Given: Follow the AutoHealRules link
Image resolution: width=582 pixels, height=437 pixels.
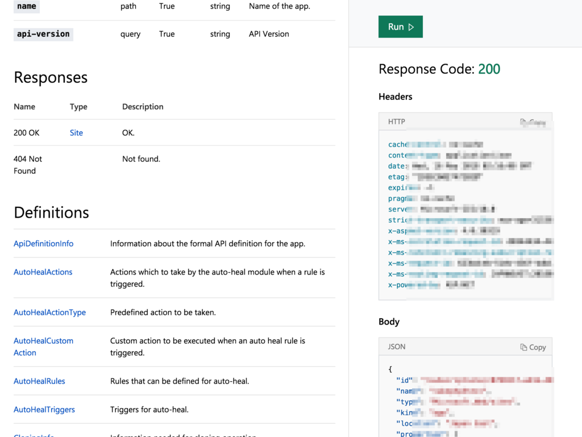Looking at the screenshot, I should pyautogui.click(x=39, y=381).
